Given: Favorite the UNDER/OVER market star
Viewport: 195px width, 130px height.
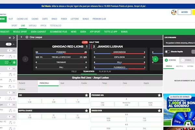Looking at the screenshot, I should 159,110.
